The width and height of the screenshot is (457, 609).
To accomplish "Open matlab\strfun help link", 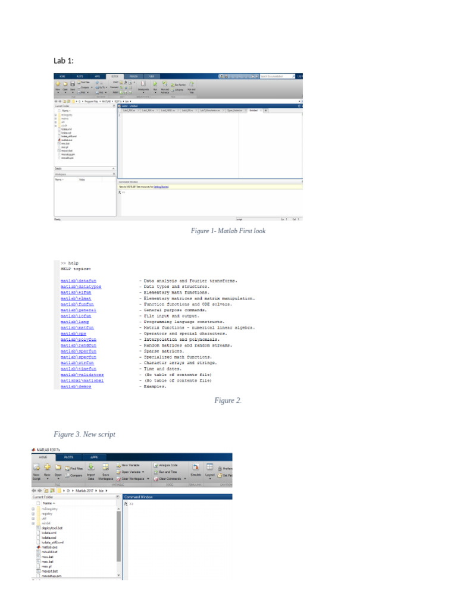I will pyautogui.click(x=77, y=363).
